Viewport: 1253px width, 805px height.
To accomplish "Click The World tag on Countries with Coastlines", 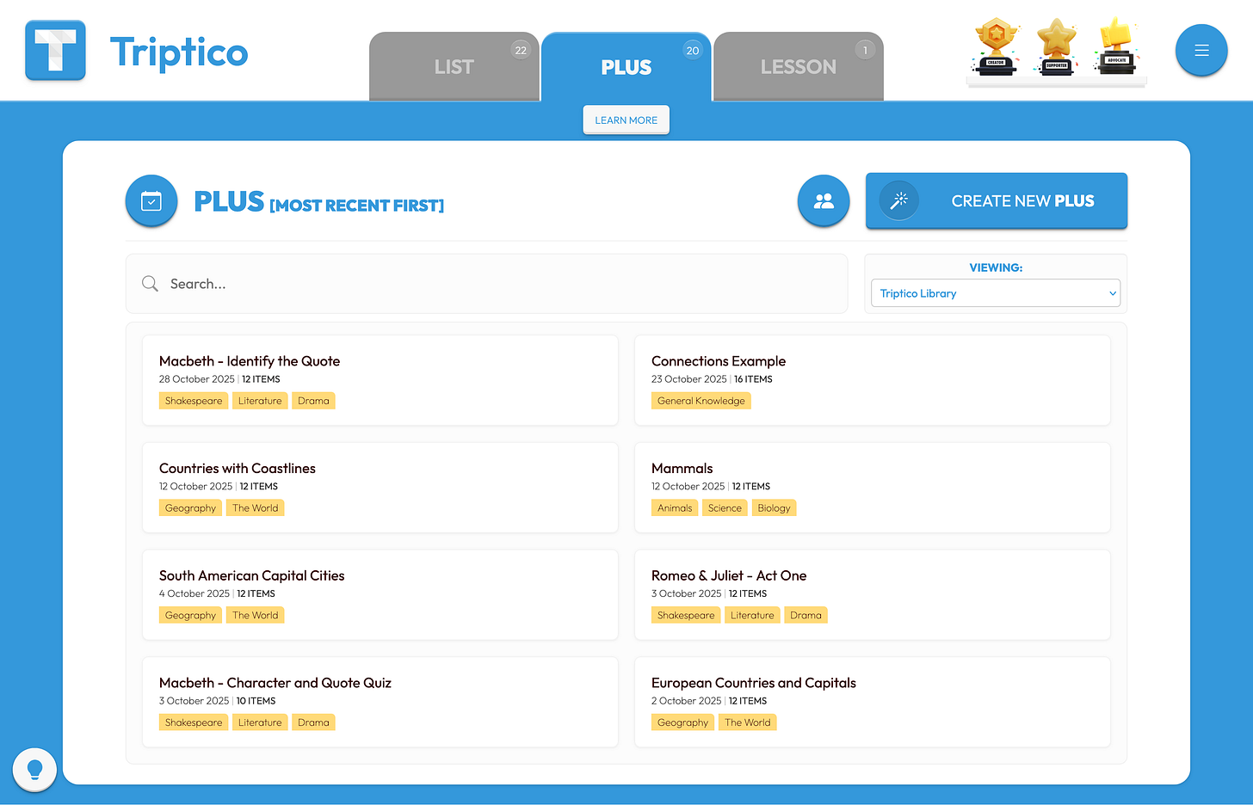I will (x=256, y=508).
